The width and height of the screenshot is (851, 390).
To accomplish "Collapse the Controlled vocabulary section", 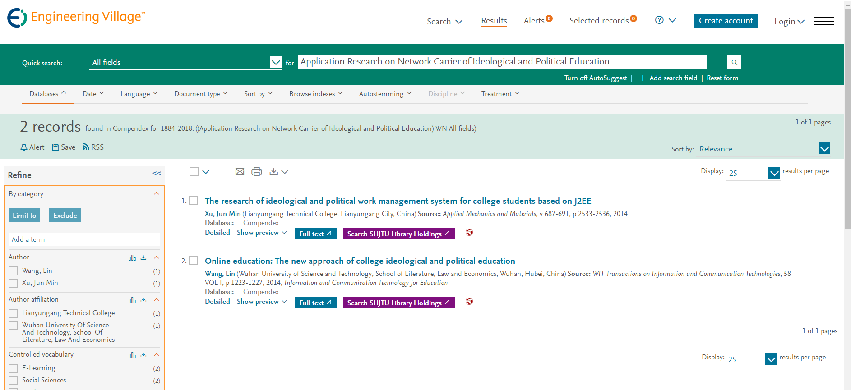I will 157,355.
